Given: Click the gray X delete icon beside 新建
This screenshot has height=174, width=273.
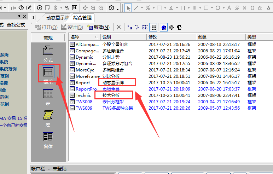Looking at the screenshot, I should [119, 27].
